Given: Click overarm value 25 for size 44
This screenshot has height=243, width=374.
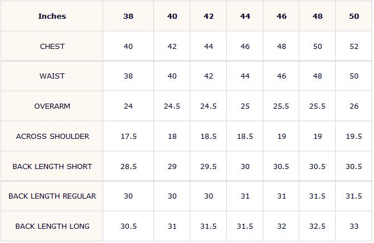Looking at the screenshot, I should pyautogui.click(x=245, y=106).
